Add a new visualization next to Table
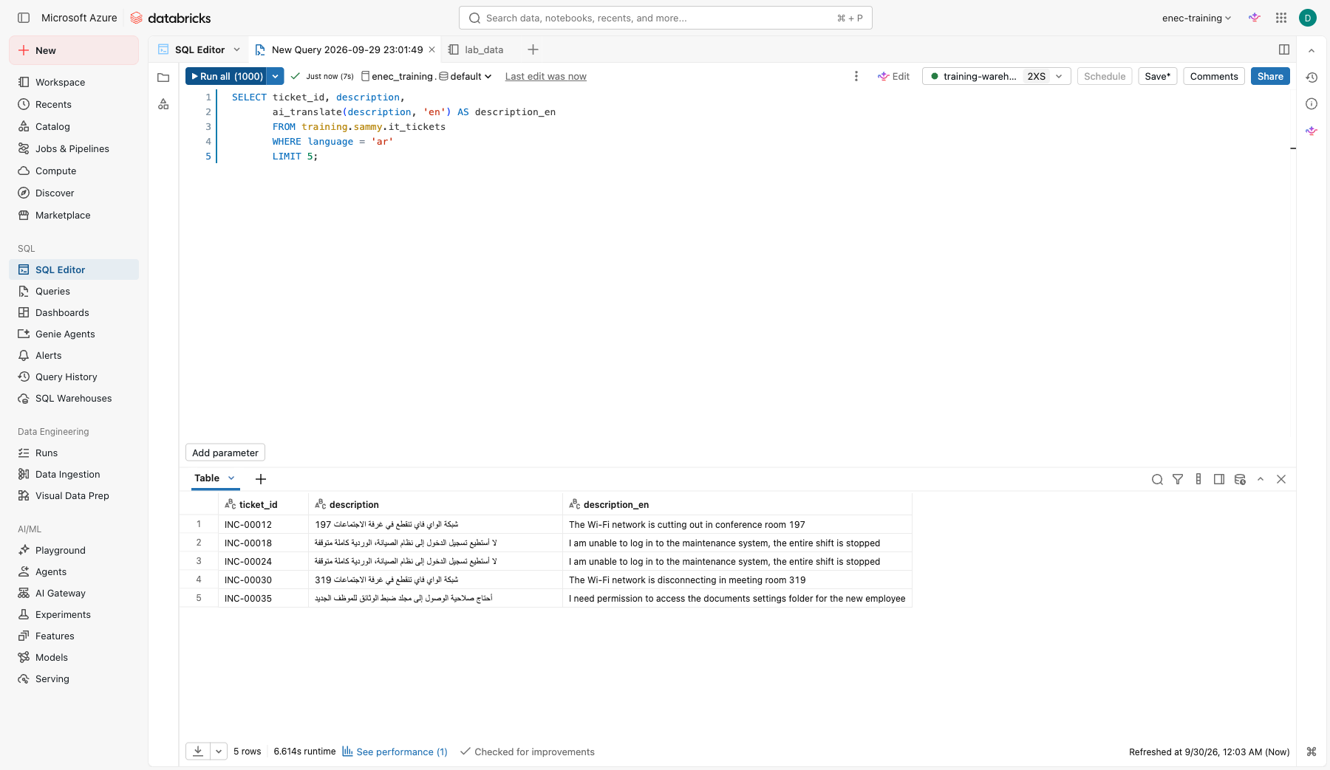The width and height of the screenshot is (1330, 770). pos(261,479)
